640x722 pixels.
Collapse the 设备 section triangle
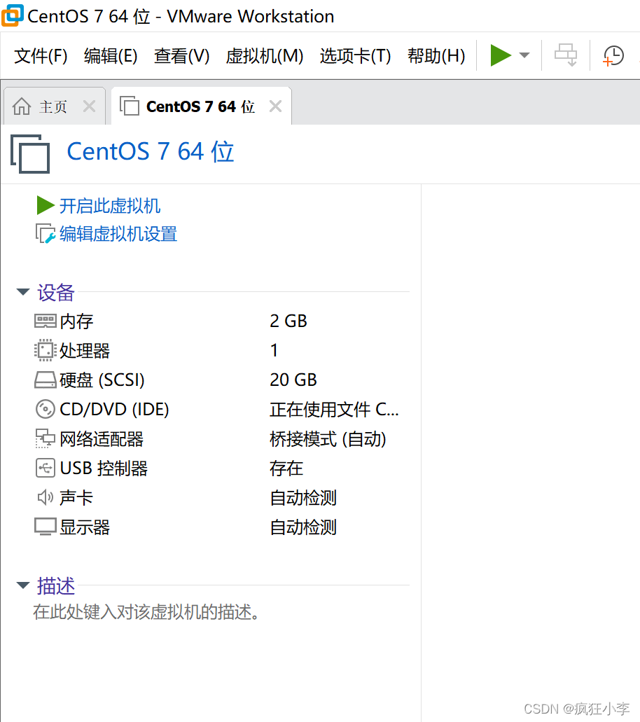coord(23,291)
